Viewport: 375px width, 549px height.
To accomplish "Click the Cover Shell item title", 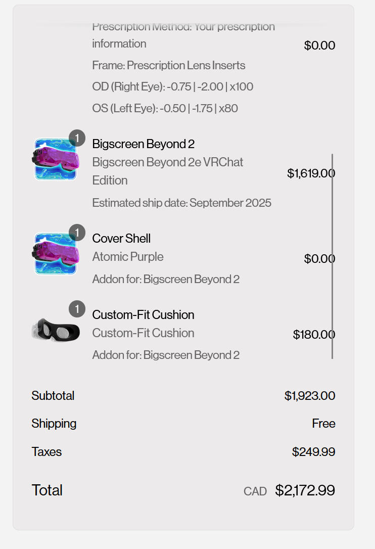I will 121,239.
